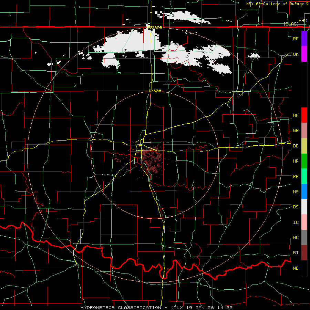
Task: Click the HR legend label
Action: tap(296, 161)
